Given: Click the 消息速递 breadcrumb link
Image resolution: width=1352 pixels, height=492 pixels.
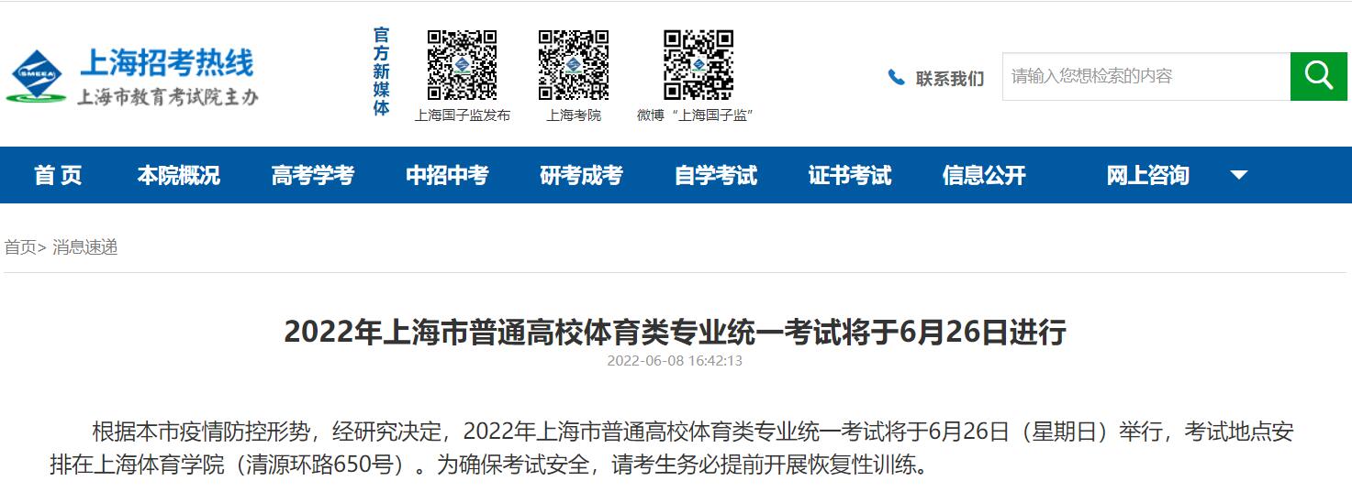Looking at the screenshot, I should point(84,247).
